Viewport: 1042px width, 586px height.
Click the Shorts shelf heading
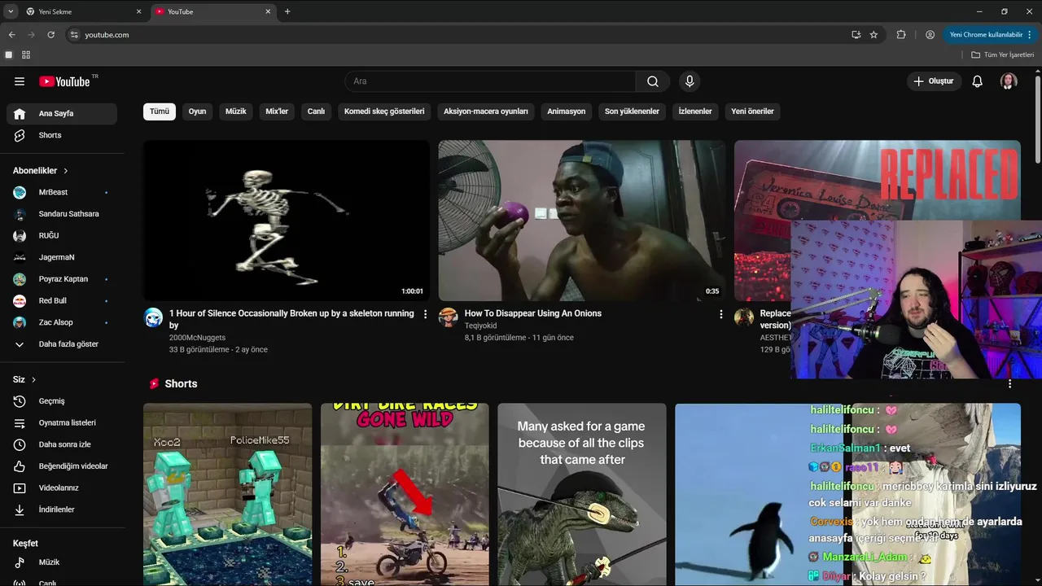tap(181, 384)
